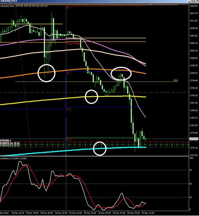This screenshot has height=216, width=199.
Task: Click the 1802.95 value on price scale
Action: [x=194, y=51]
